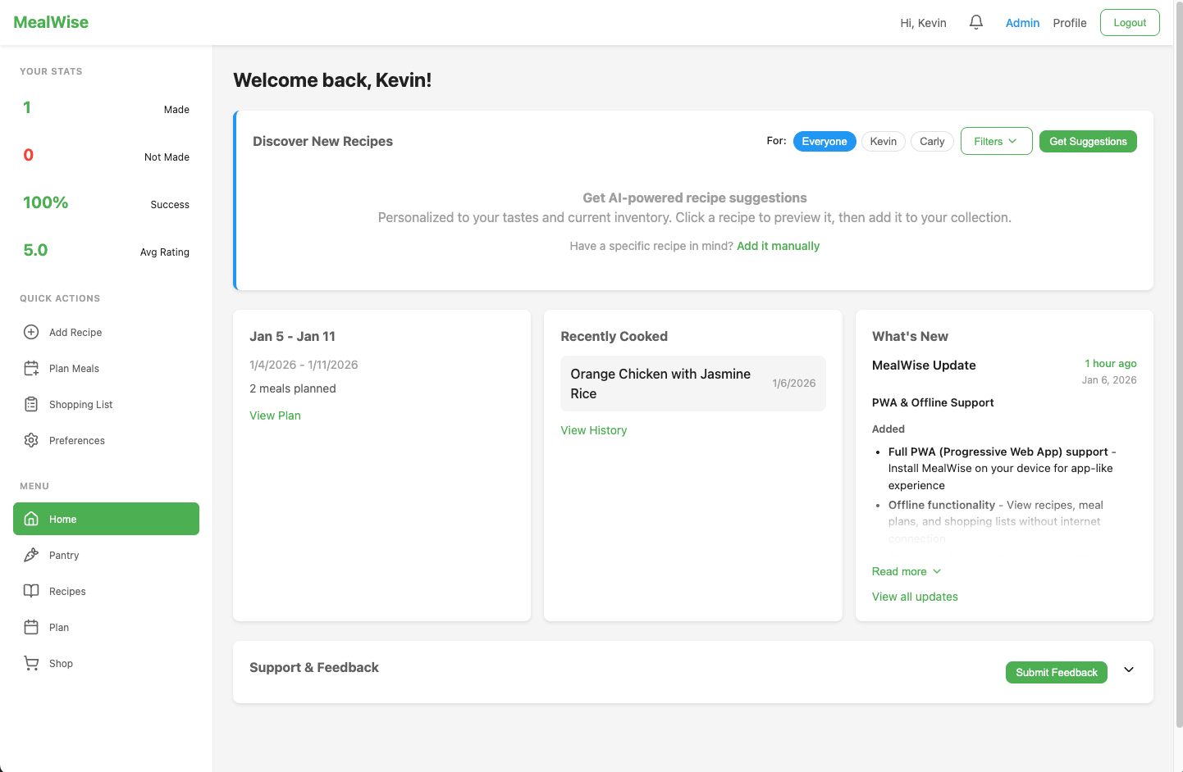Open Preferences via the gear icon
The width and height of the screenshot is (1183, 772).
pos(30,440)
